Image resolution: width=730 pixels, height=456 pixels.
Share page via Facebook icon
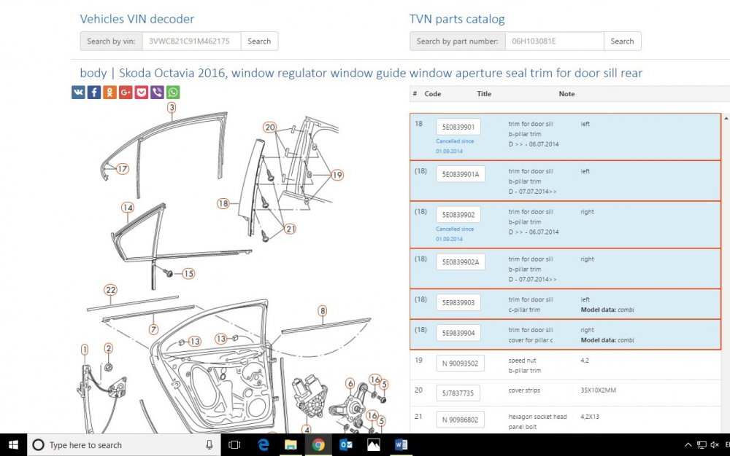pyautogui.click(x=94, y=93)
